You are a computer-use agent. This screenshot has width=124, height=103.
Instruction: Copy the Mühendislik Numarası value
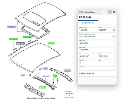tap(114, 37)
